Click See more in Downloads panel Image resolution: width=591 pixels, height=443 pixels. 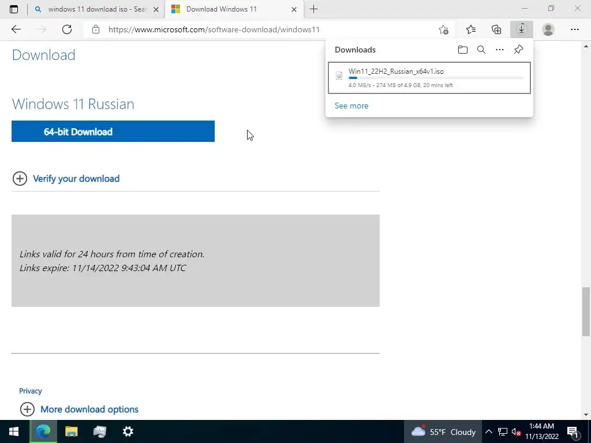point(351,106)
